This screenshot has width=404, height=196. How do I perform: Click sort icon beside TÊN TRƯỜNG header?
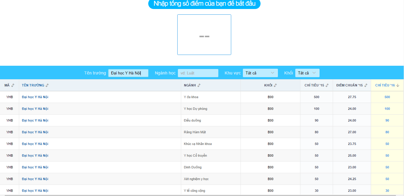pos(47,86)
